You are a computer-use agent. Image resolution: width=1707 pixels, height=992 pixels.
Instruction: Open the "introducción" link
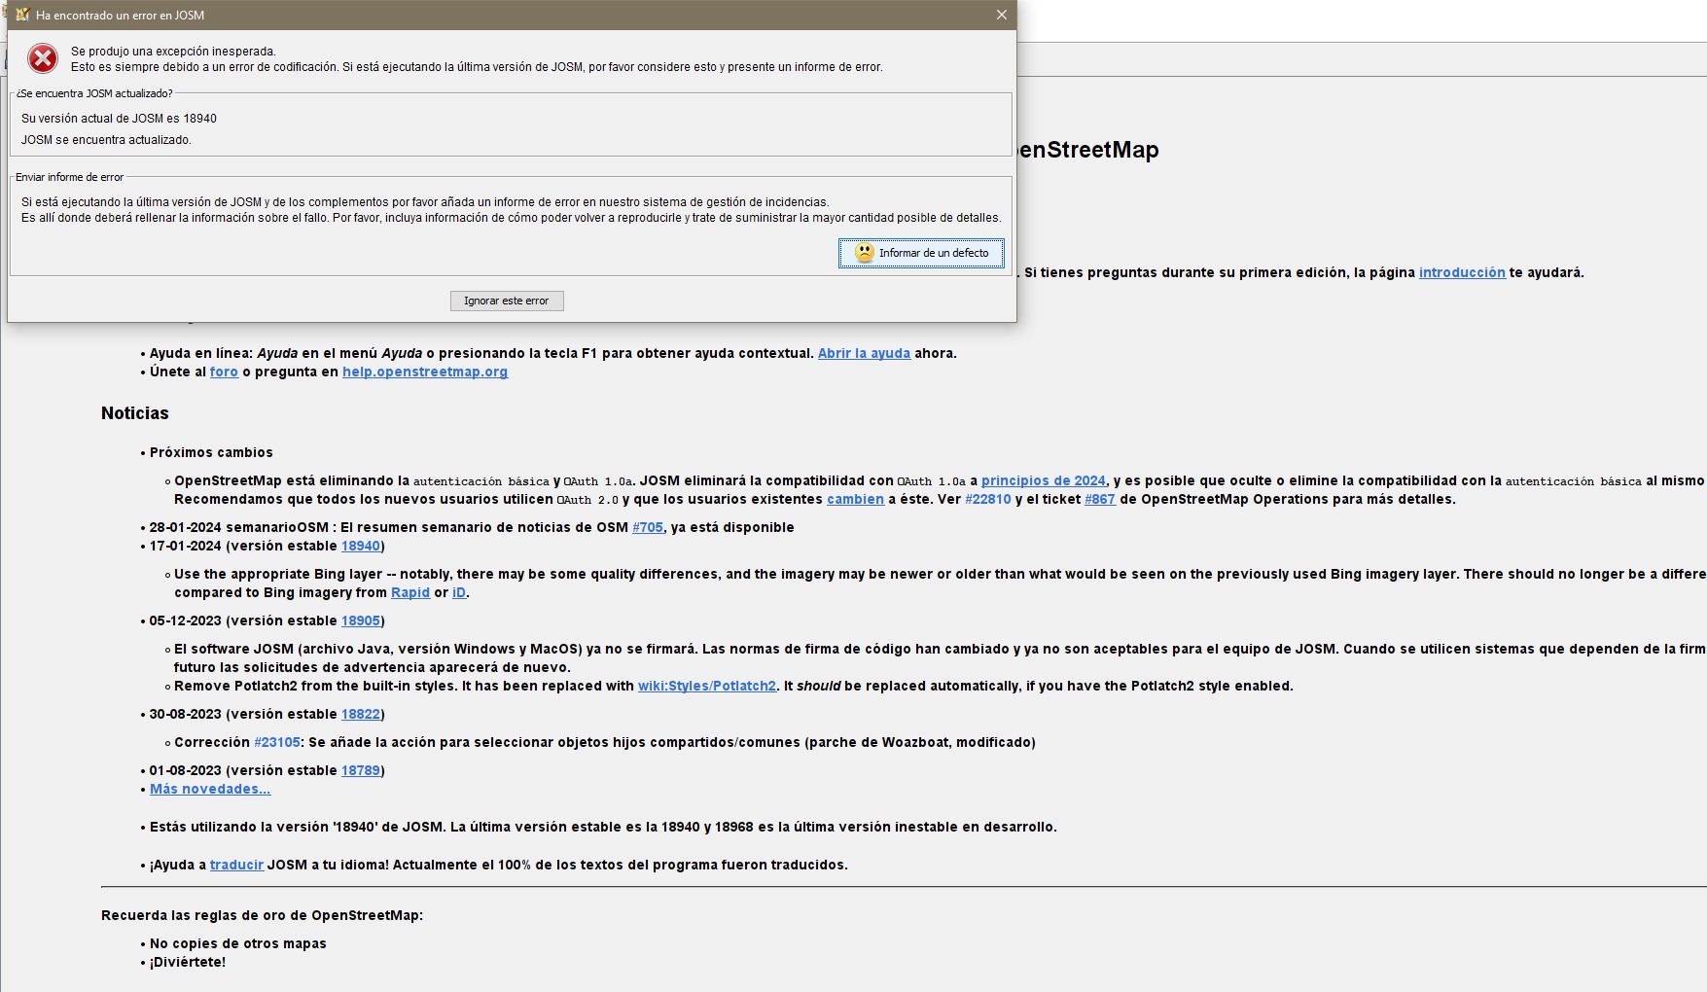pos(1462,272)
